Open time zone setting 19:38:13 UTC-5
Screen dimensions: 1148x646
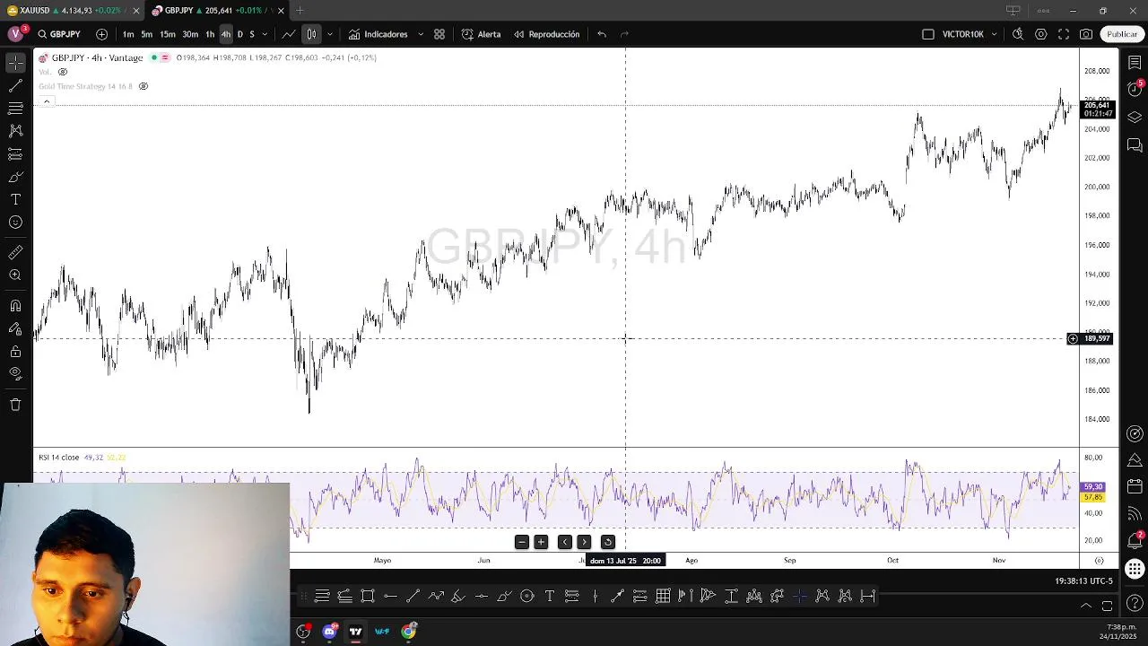tap(1084, 581)
